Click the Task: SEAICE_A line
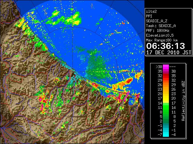The height and width of the screenshot is (144, 193). point(161,26)
